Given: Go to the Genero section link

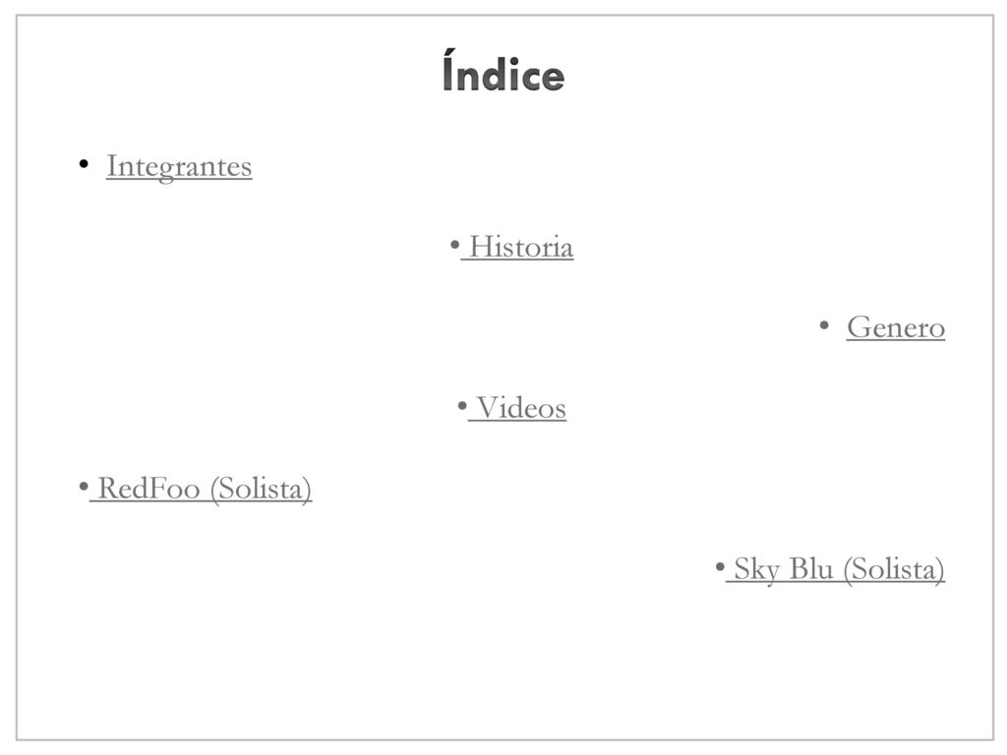Looking at the screenshot, I should coord(895,327).
